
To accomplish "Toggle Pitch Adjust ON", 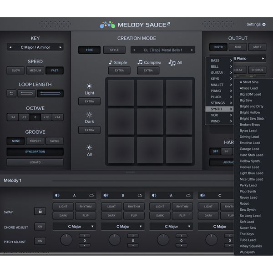I will 40,241.
